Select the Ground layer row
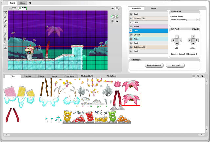 [148, 35]
